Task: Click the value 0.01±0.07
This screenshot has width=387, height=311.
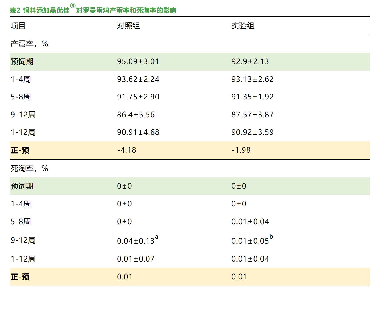Action: point(136,259)
